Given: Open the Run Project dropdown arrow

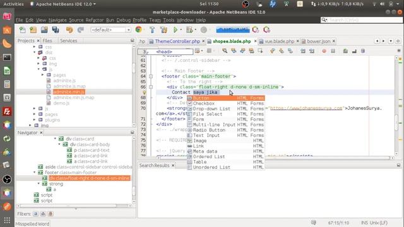Looking at the screenshot, I should 181,30.
